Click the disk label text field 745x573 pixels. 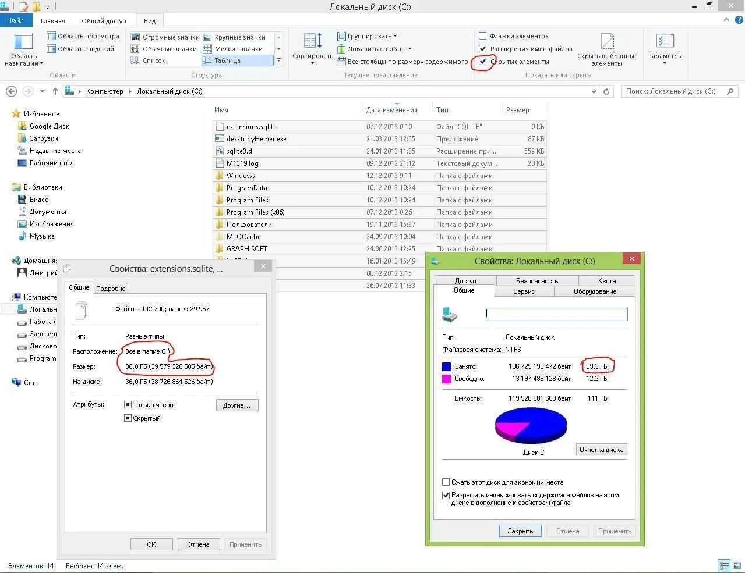tap(556, 315)
